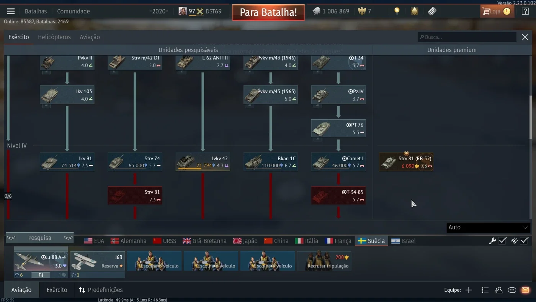
Task: Click the Golden Eagles currency icon
Action: click(362, 11)
